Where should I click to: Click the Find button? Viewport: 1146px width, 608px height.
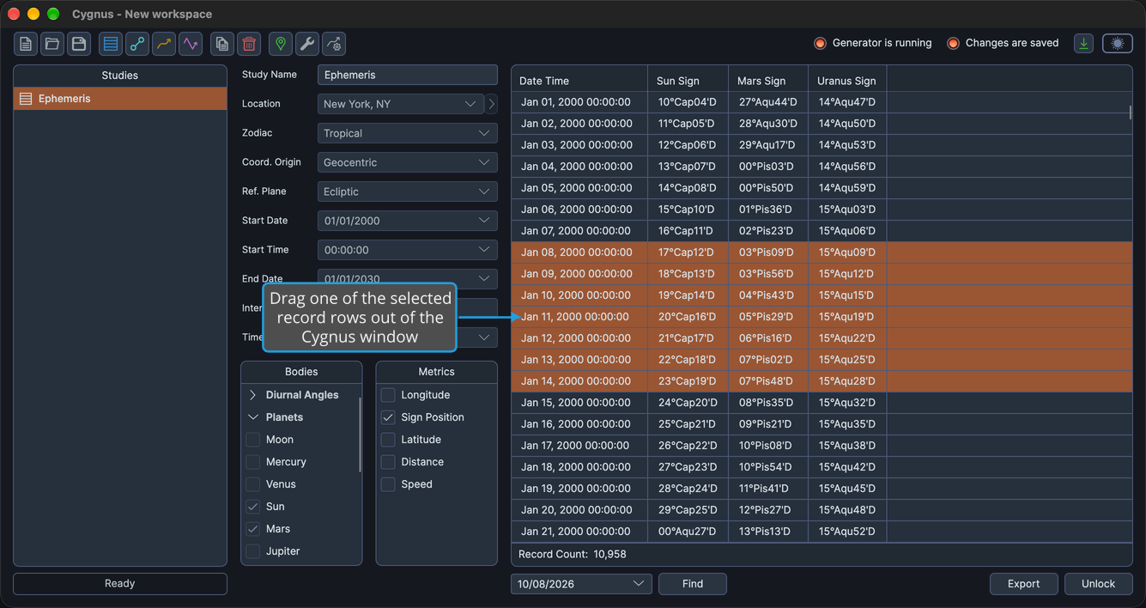click(693, 584)
